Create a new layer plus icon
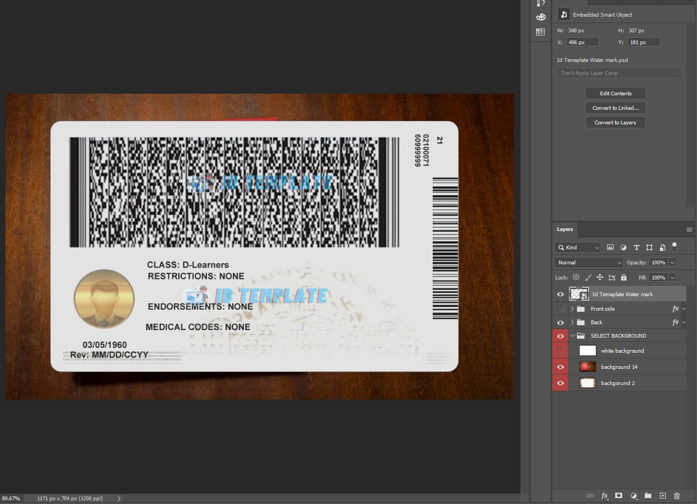Screen dimensions: 697x504 click(x=663, y=495)
